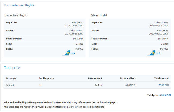Click the 'Passenger' column header
This screenshot has width=174, height=112.
[12, 78]
